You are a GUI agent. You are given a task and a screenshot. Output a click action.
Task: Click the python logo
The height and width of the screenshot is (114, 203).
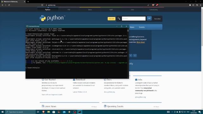(52, 18)
